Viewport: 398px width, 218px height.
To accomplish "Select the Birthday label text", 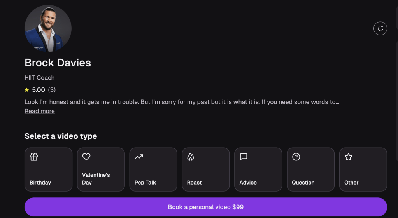I will pyautogui.click(x=40, y=183).
